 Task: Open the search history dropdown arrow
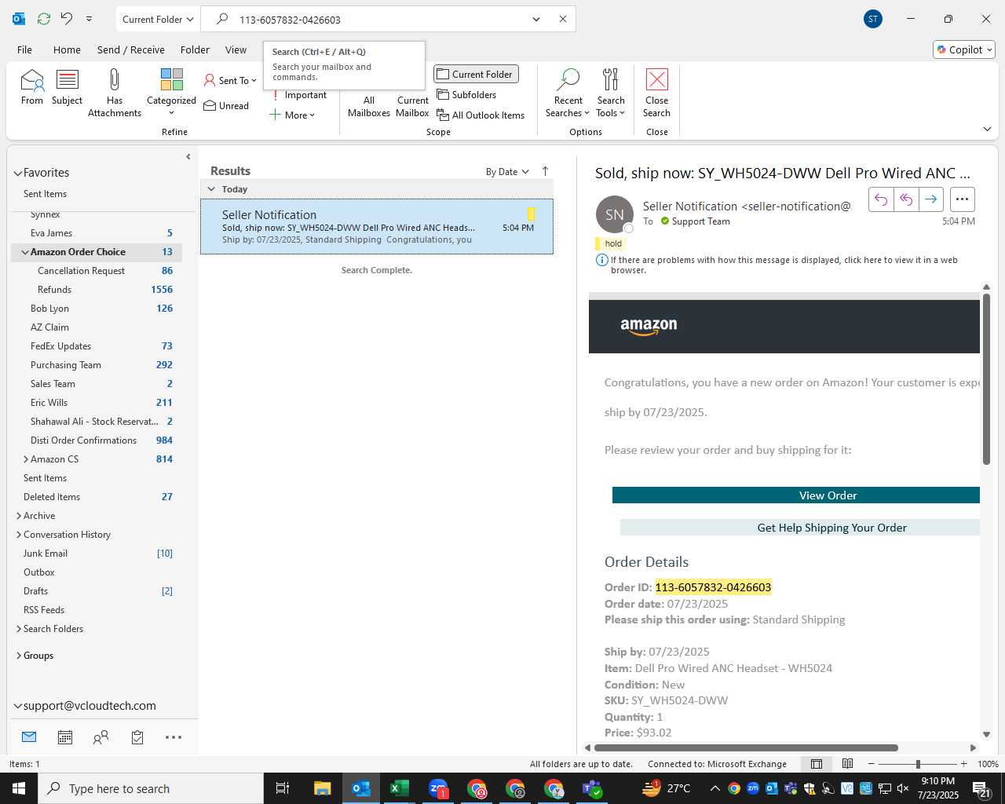click(x=536, y=19)
